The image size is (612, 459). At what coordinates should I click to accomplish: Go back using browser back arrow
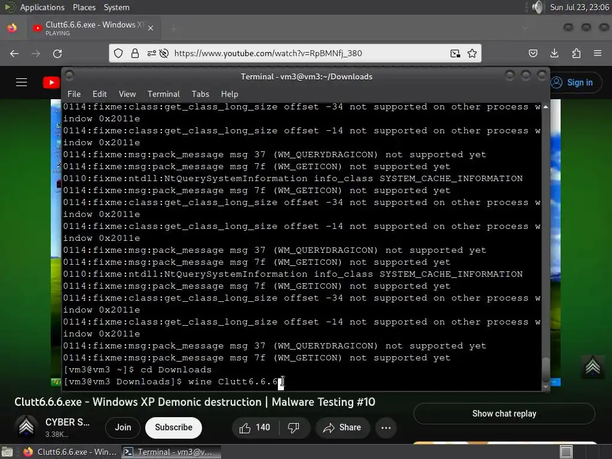point(14,53)
